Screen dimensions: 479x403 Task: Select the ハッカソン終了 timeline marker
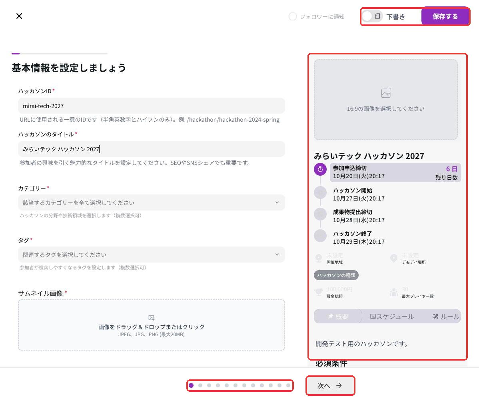(320, 236)
